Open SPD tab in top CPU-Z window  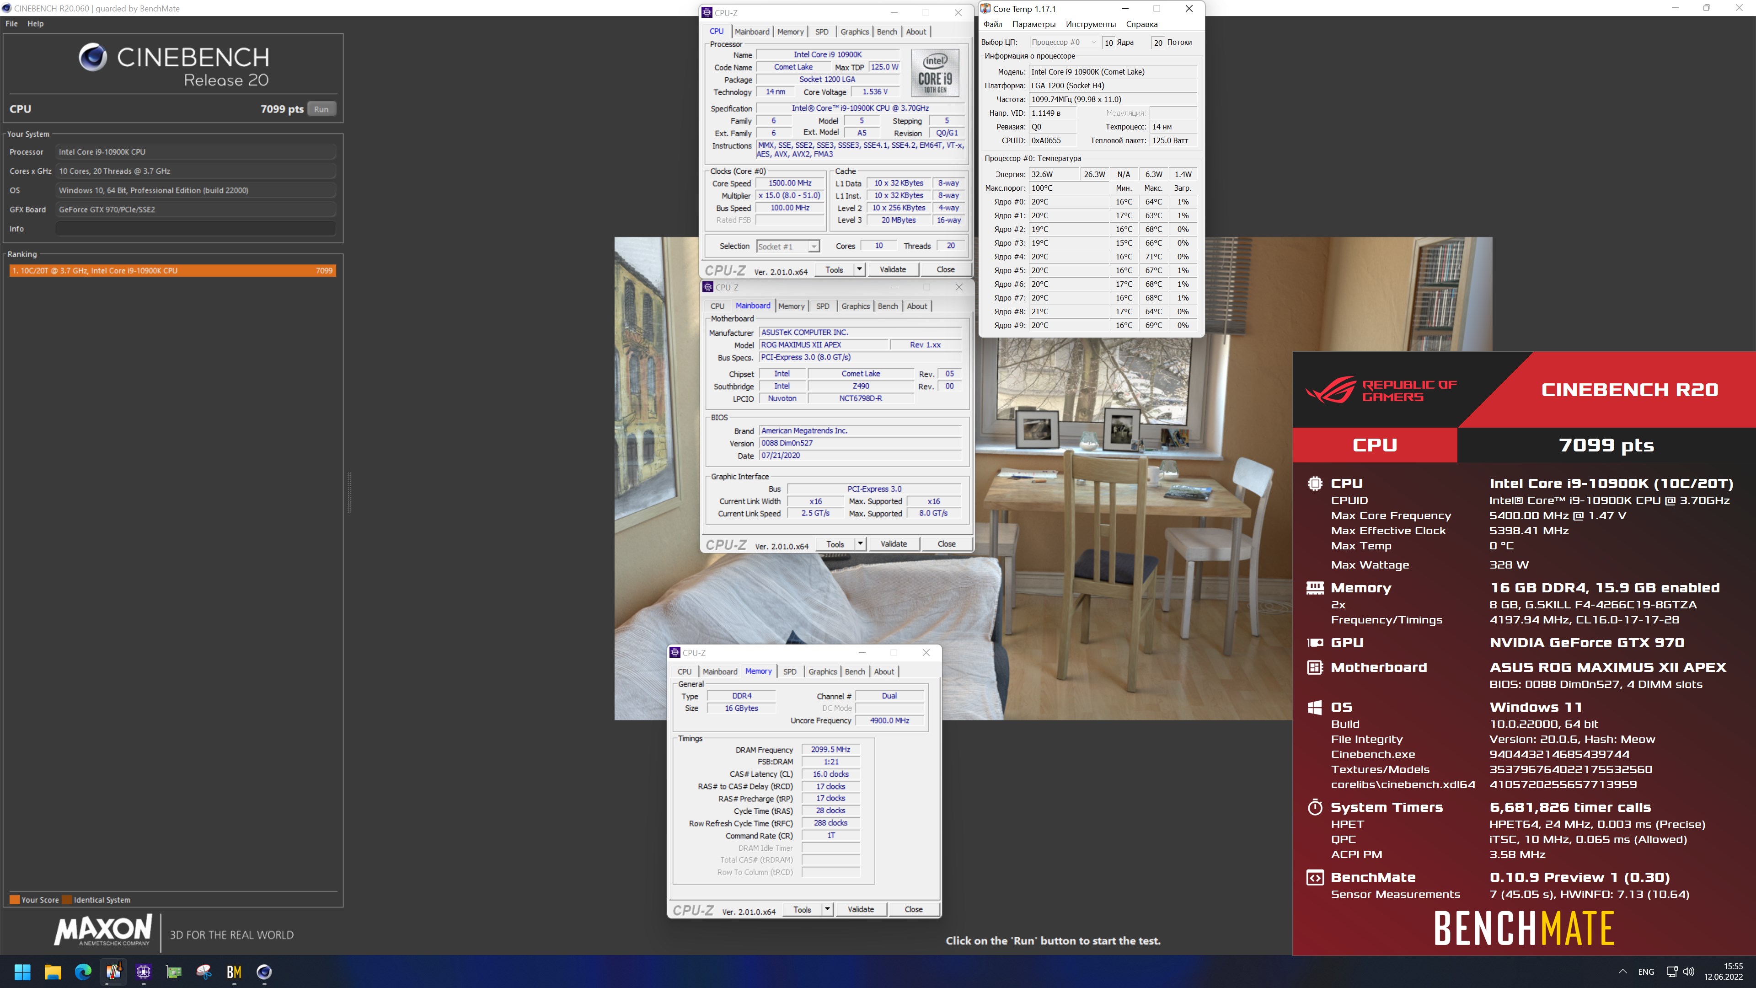click(822, 32)
